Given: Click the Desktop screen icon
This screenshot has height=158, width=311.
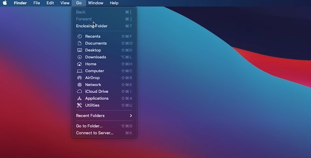Looking at the screenshot, I should click(80, 50).
